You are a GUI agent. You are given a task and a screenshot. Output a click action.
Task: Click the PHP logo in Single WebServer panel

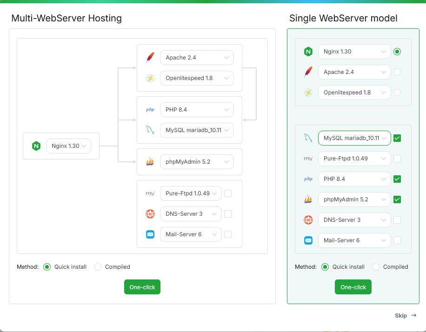pos(308,179)
